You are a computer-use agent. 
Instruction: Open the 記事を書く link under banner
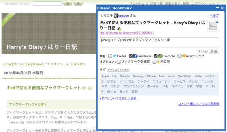pyautogui.click(x=78, y=64)
